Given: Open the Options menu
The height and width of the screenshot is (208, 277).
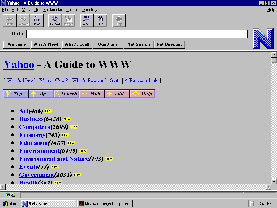Looking at the screenshot, I should tap(72, 10).
